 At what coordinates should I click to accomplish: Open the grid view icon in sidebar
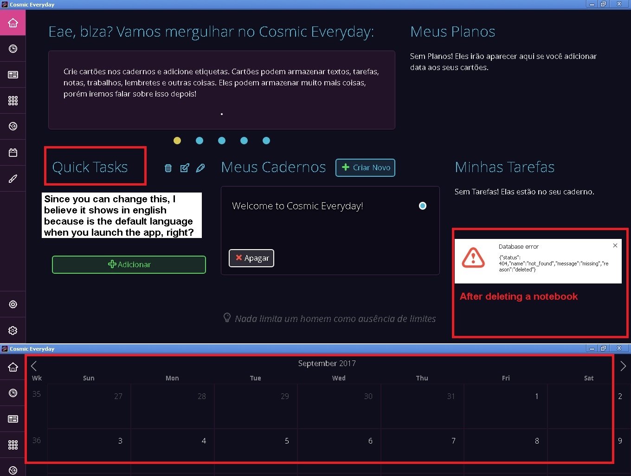[x=13, y=101]
